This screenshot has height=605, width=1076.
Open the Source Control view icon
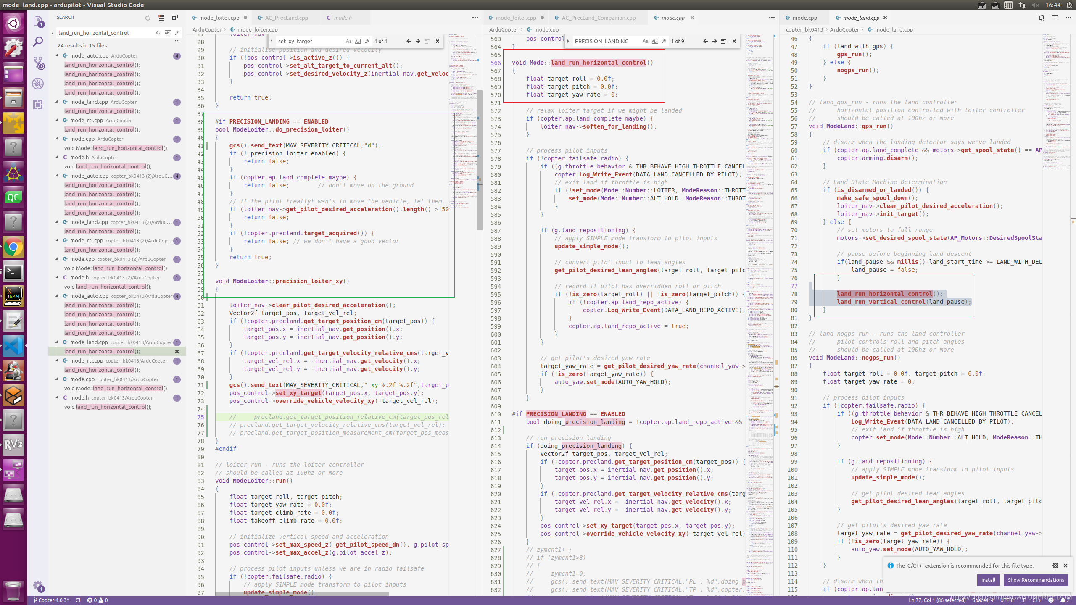pyautogui.click(x=38, y=63)
